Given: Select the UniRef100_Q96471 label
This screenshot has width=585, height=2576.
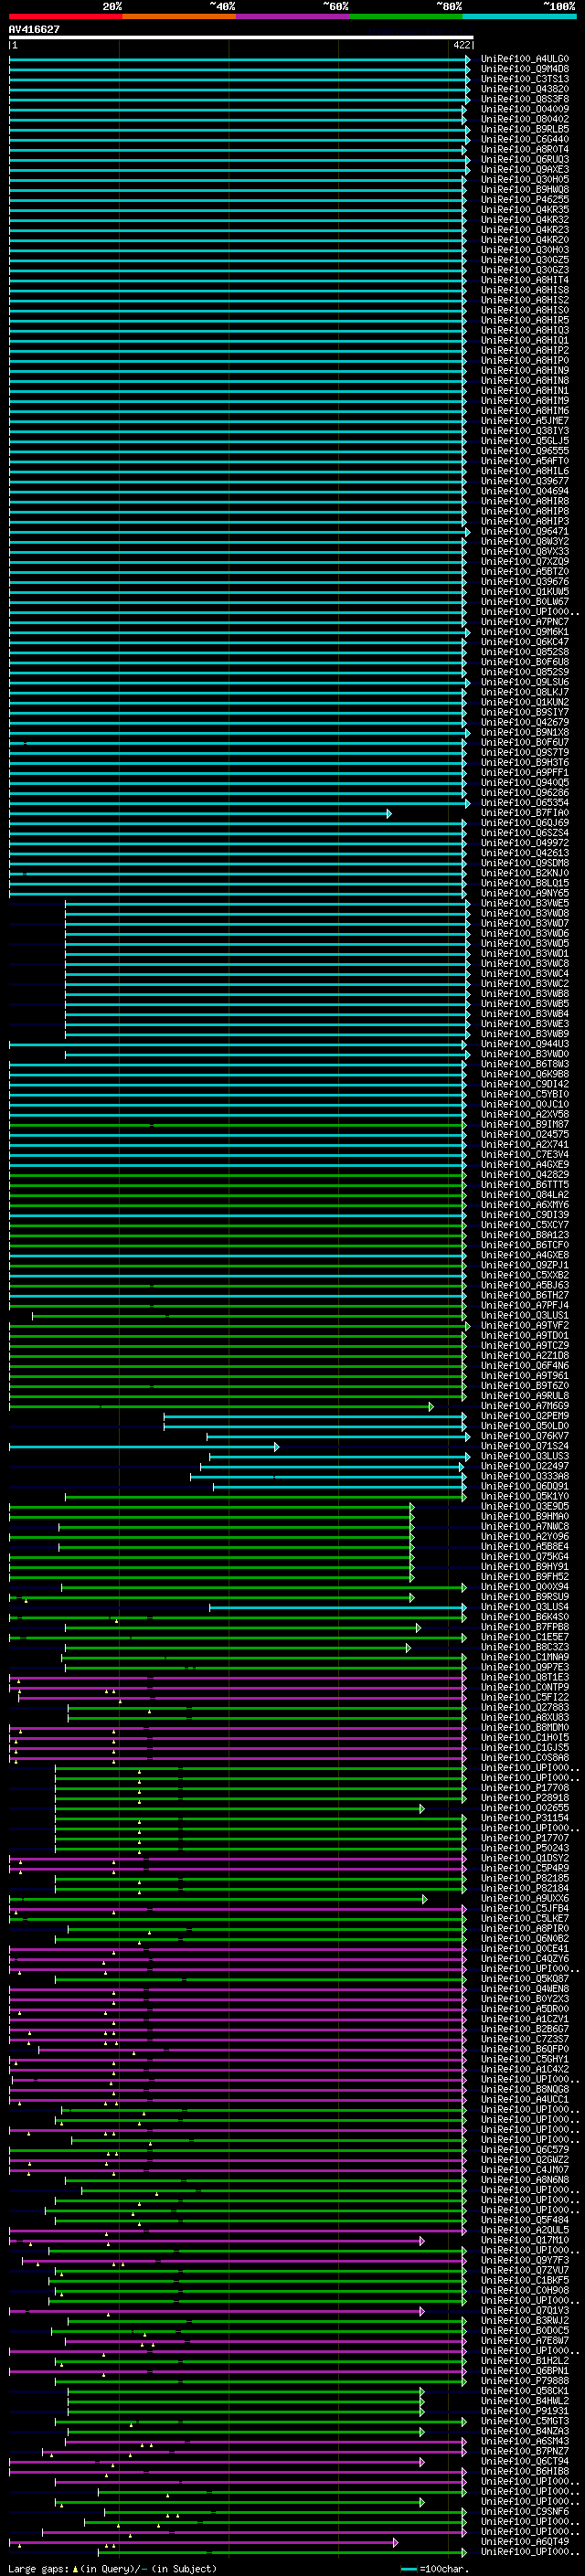Looking at the screenshot, I should pyautogui.click(x=525, y=531).
